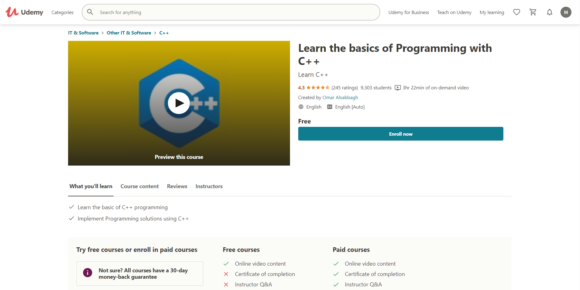Click the globe language icon
This screenshot has height=290, width=580.
(301, 107)
